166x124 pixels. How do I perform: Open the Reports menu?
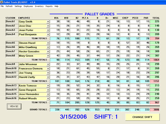click(x=49, y=6)
